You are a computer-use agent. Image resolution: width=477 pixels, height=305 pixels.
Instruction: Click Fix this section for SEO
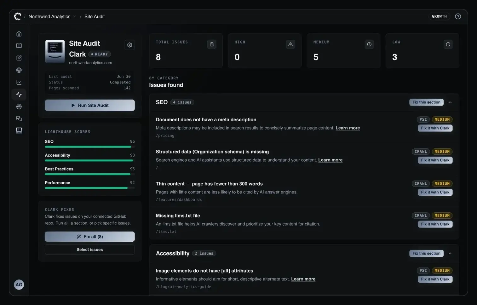(426, 102)
